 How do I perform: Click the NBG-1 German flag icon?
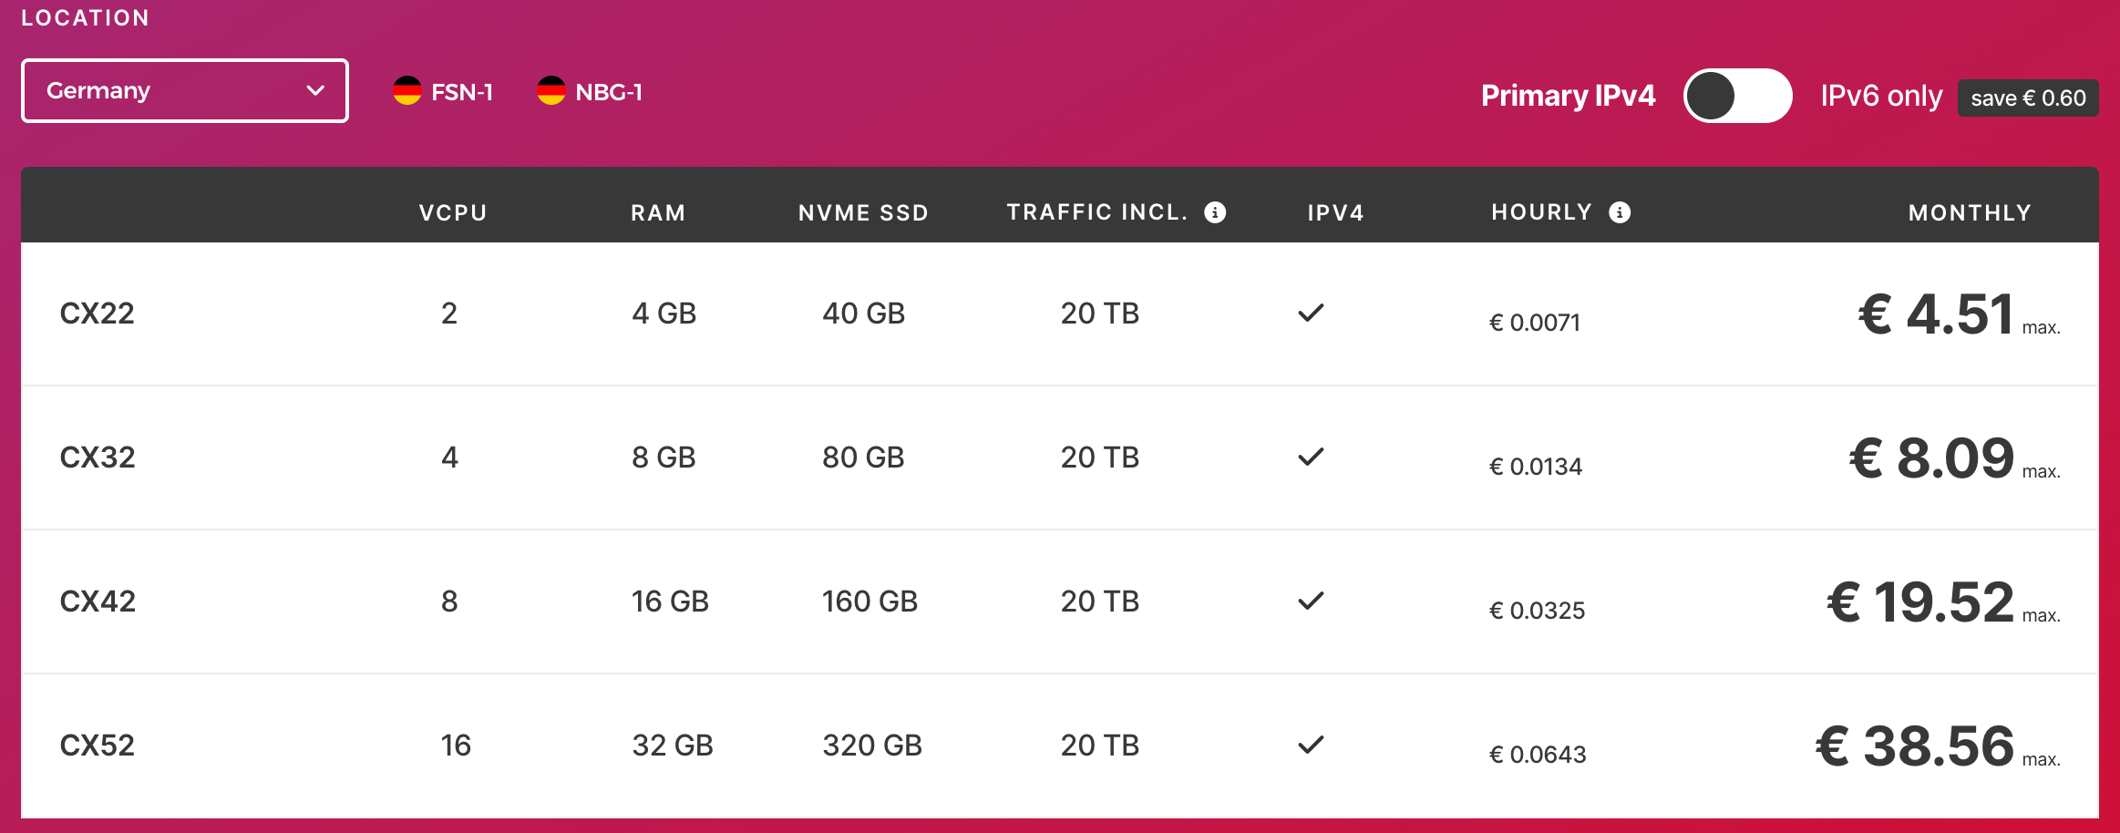(x=551, y=91)
